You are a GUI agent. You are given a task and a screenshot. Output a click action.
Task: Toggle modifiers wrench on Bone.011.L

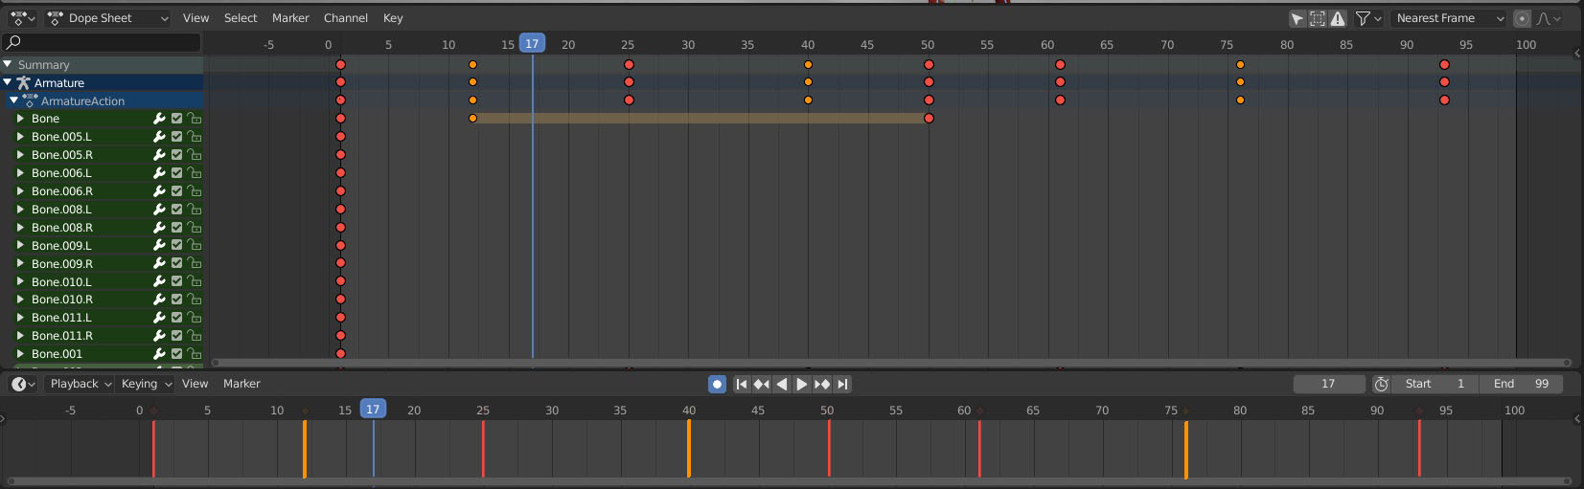pos(159,318)
